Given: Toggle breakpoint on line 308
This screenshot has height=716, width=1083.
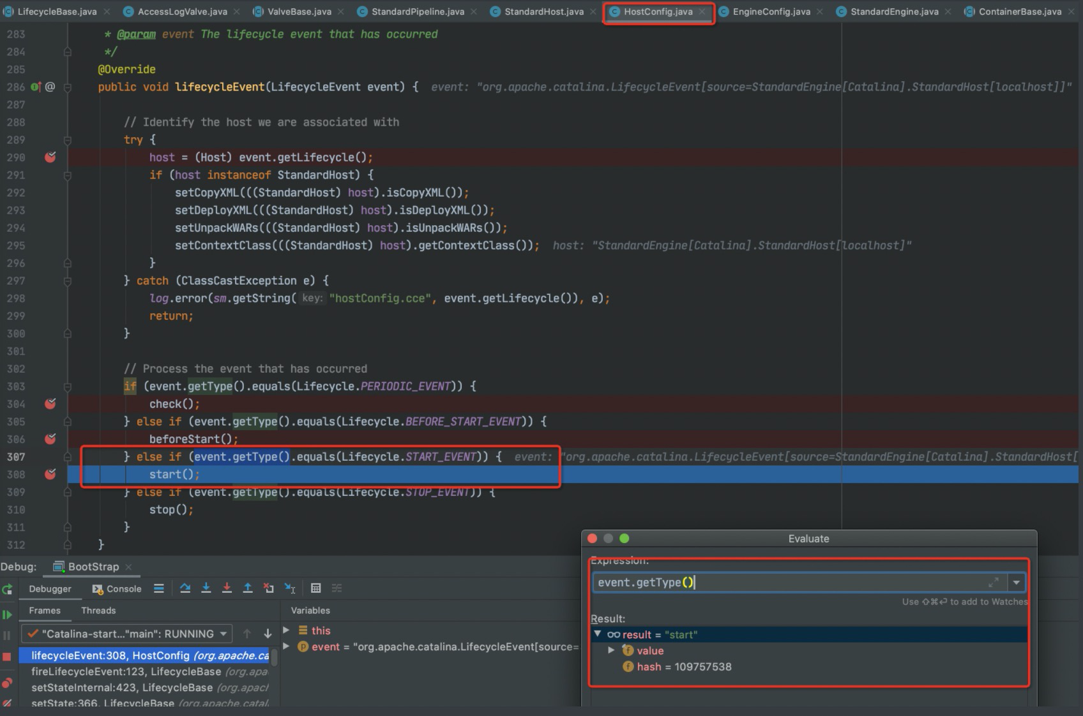Looking at the screenshot, I should 50,474.
